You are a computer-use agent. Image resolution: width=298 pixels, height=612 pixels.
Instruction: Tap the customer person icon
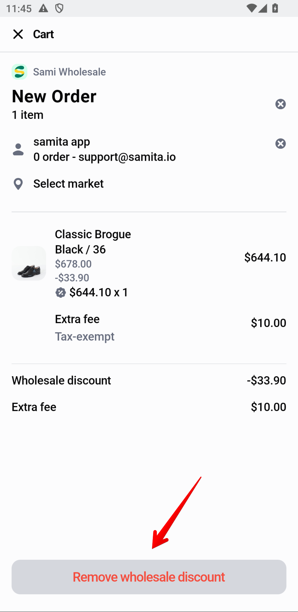[x=18, y=149]
